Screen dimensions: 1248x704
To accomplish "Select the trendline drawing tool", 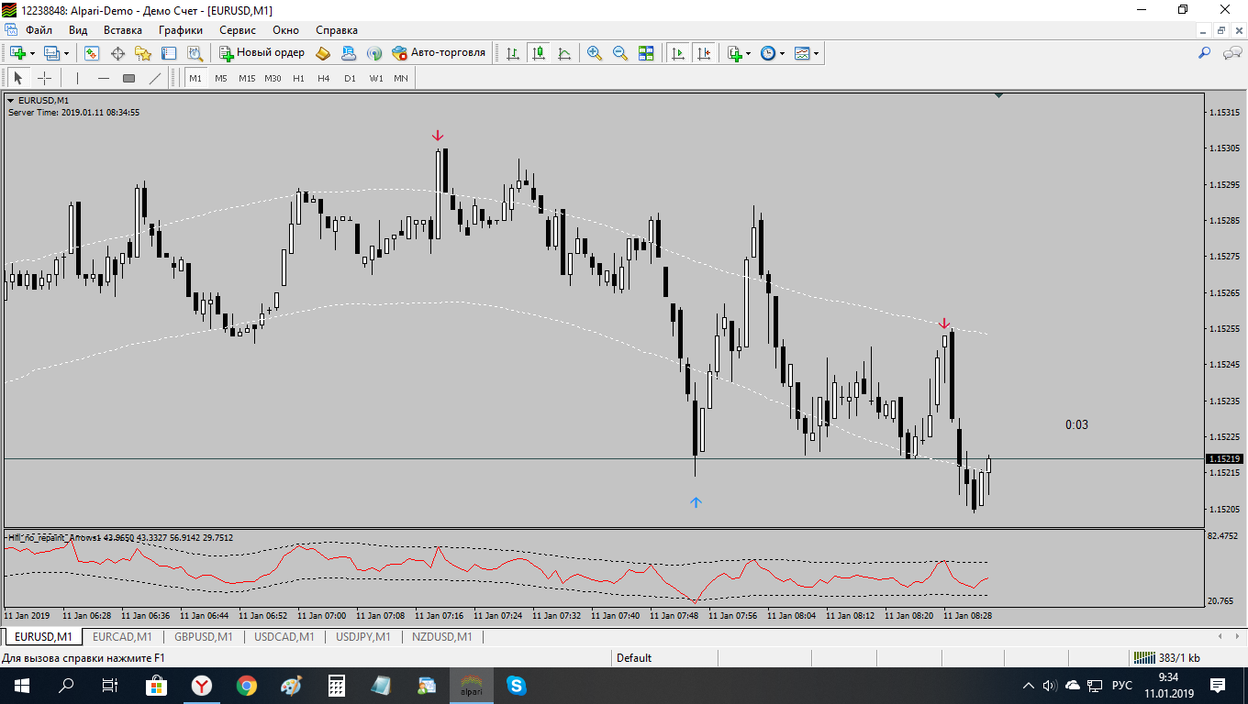I will click(x=154, y=78).
